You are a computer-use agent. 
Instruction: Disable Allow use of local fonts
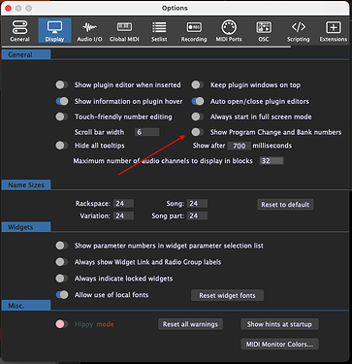(61, 295)
